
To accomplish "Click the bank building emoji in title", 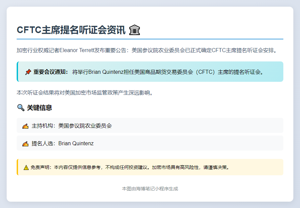I will pos(135,30).
